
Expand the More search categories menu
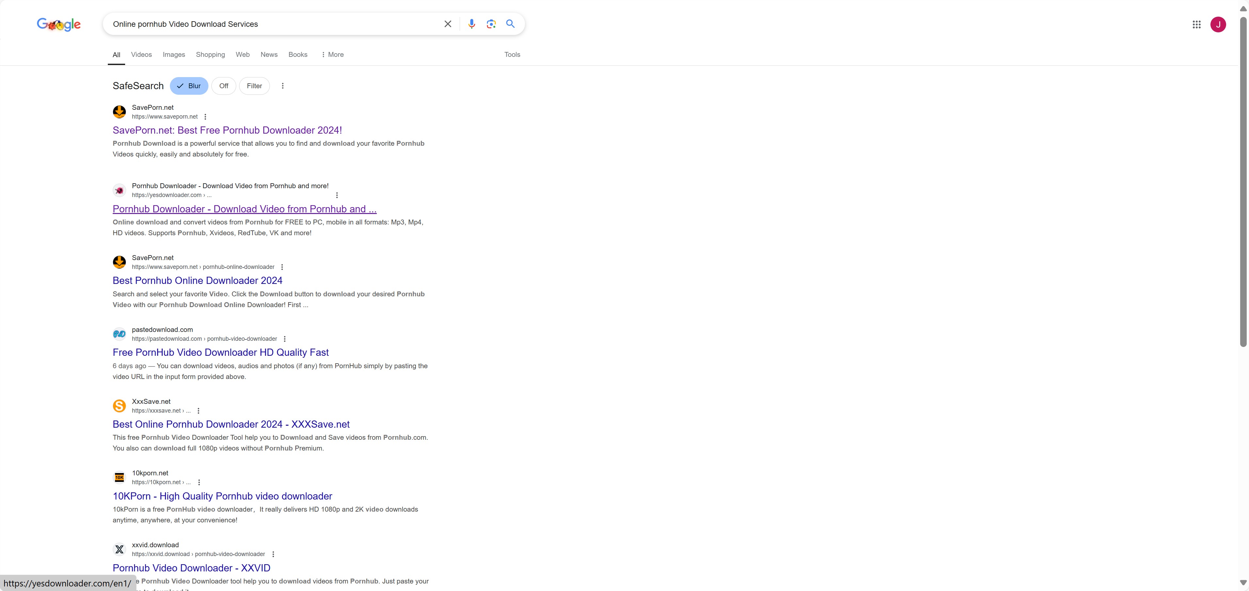point(333,54)
